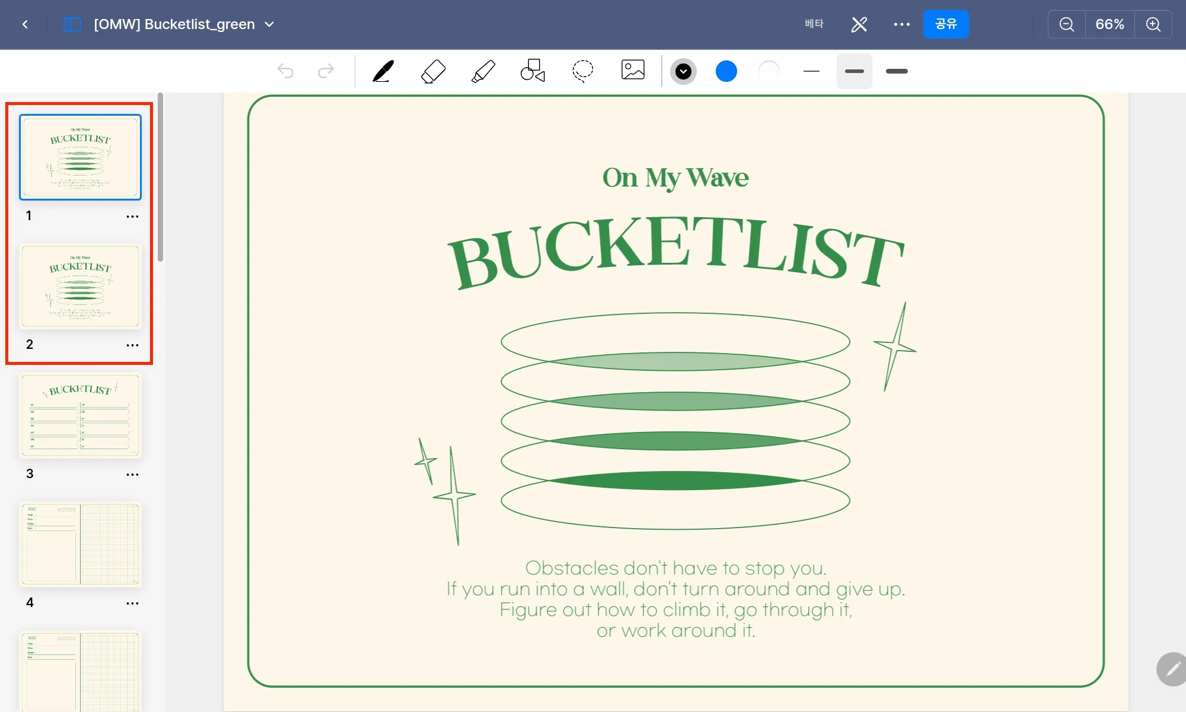
Task: Select the Lasso selection tool
Action: tap(582, 71)
